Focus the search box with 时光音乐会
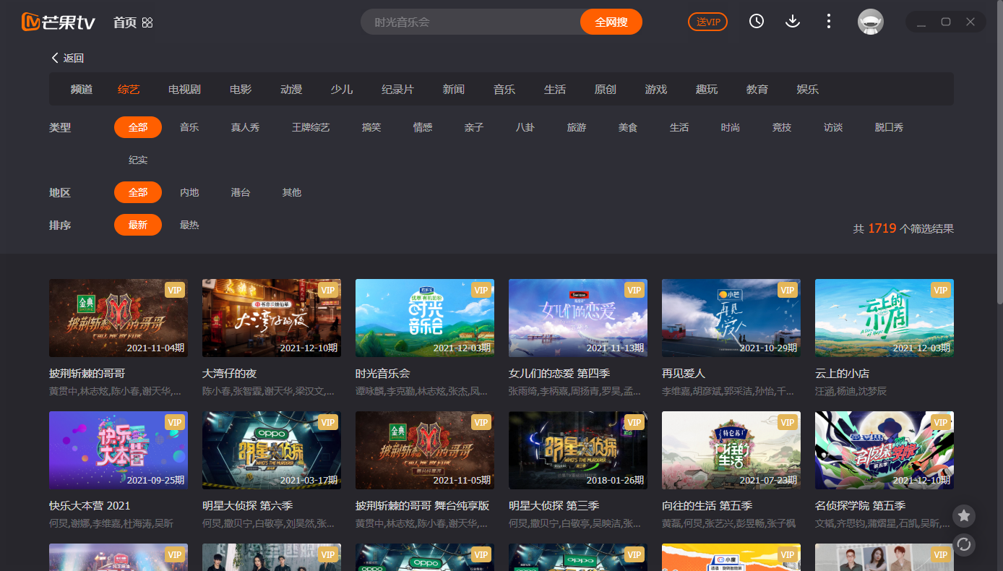This screenshot has width=1003, height=571. click(x=471, y=22)
